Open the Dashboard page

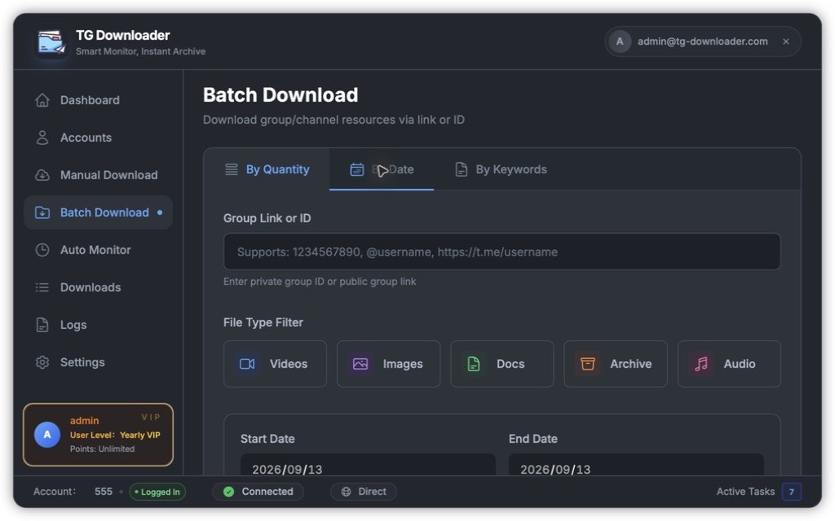pos(98,100)
